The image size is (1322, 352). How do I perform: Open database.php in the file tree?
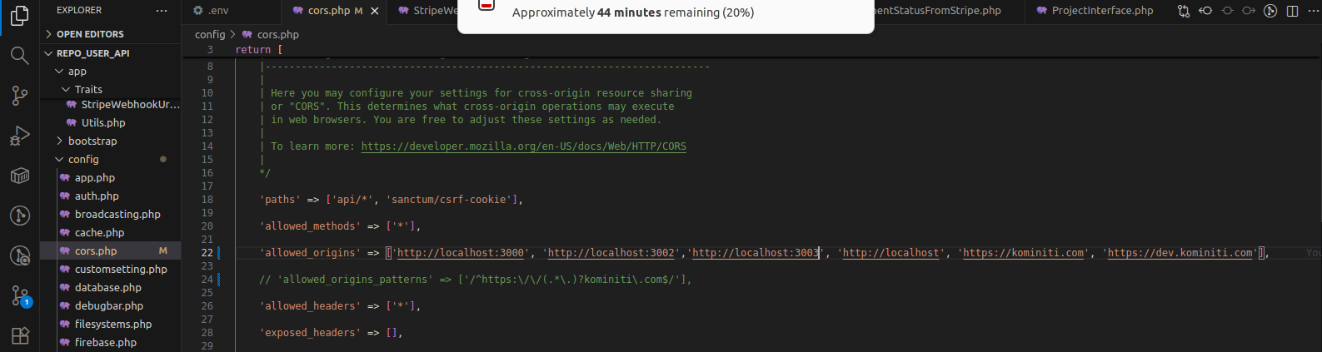tap(107, 288)
